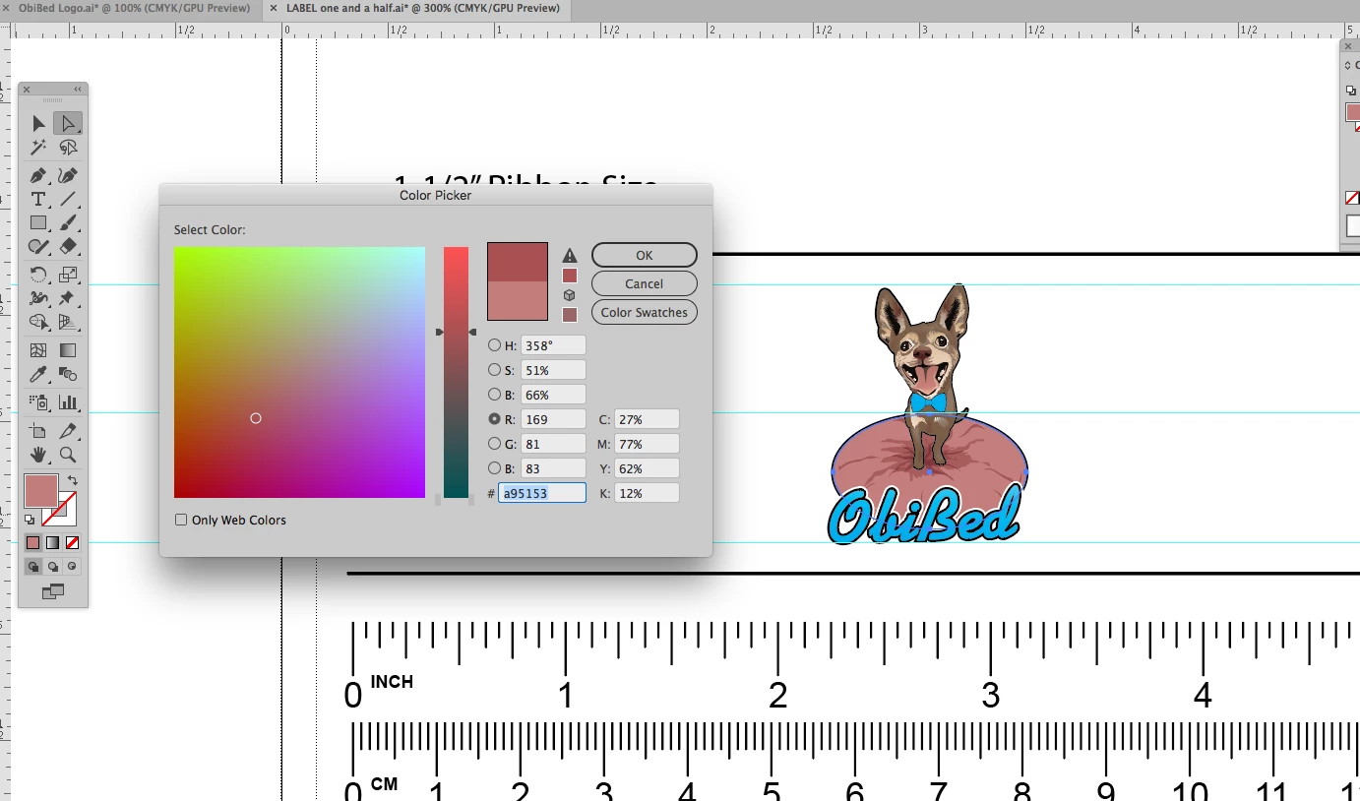Viewport: 1360px width, 801px height.
Task: Select the Artboard tool
Action: (x=38, y=431)
